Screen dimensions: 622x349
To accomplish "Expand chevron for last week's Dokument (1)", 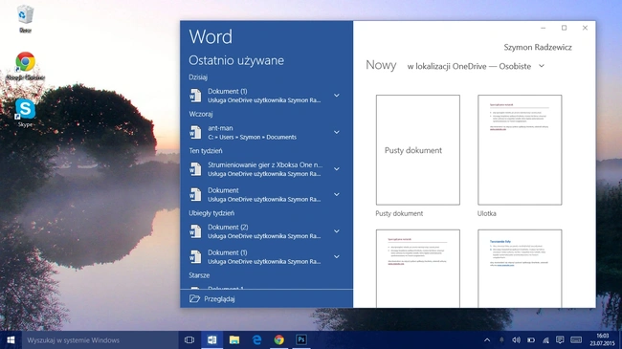I will click(x=337, y=256).
